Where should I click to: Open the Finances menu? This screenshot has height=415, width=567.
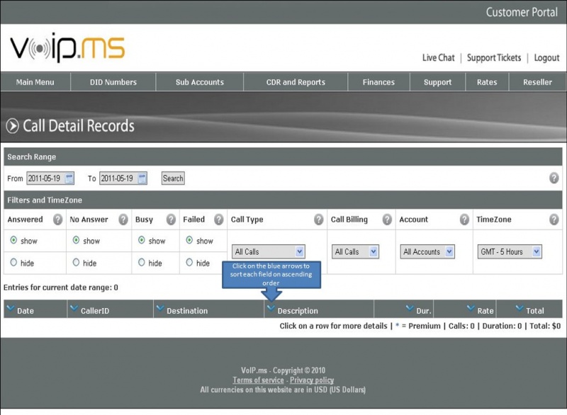(378, 82)
